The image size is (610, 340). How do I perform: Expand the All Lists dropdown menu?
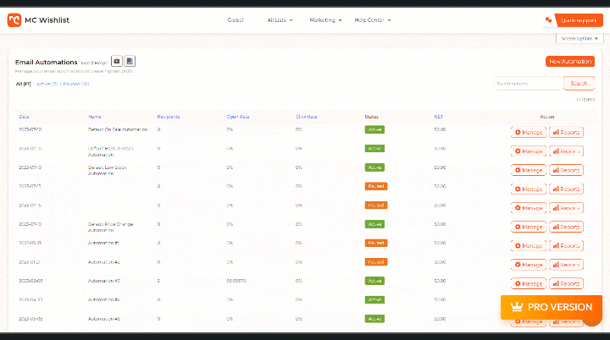tap(280, 19)
